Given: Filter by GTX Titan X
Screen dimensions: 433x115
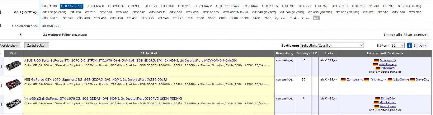Looking at the screenshot, I should tap(95, 6).
